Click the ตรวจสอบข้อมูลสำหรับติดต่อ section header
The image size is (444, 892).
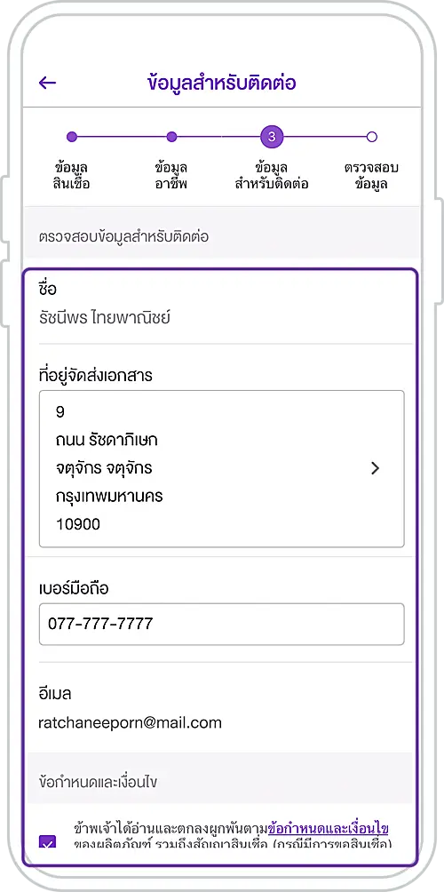(124, 236)
